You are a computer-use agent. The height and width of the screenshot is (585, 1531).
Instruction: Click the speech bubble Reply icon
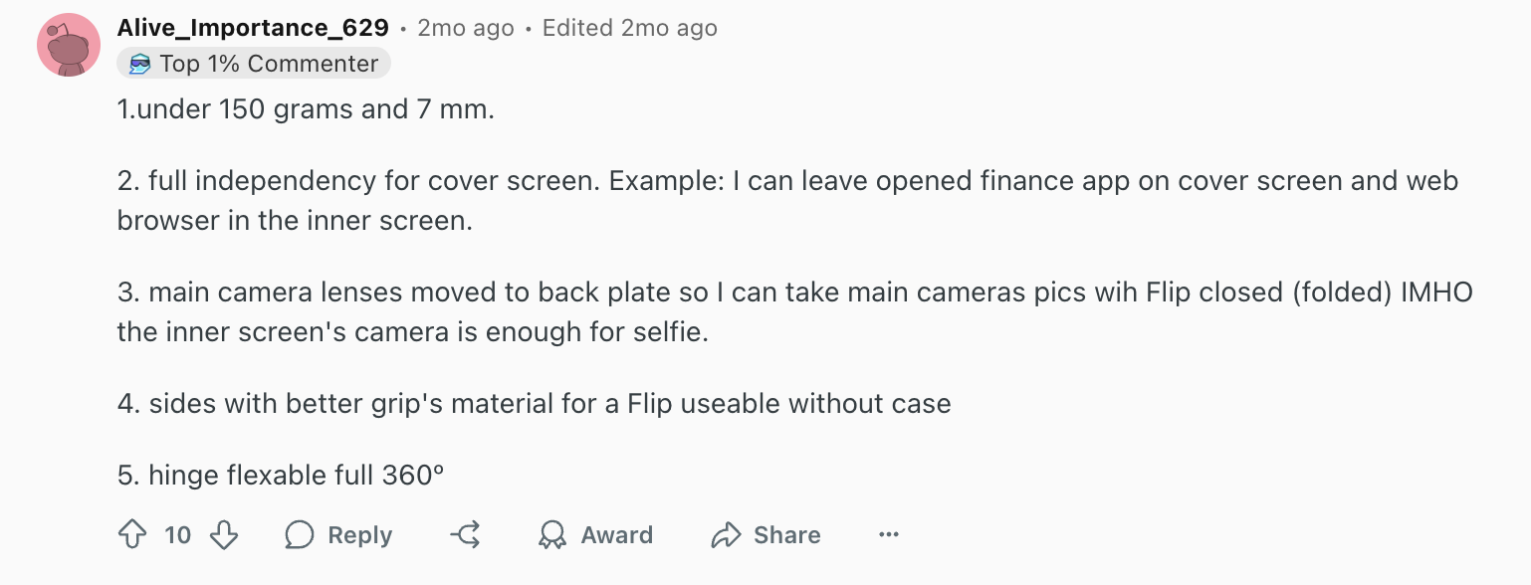(300, 535)
